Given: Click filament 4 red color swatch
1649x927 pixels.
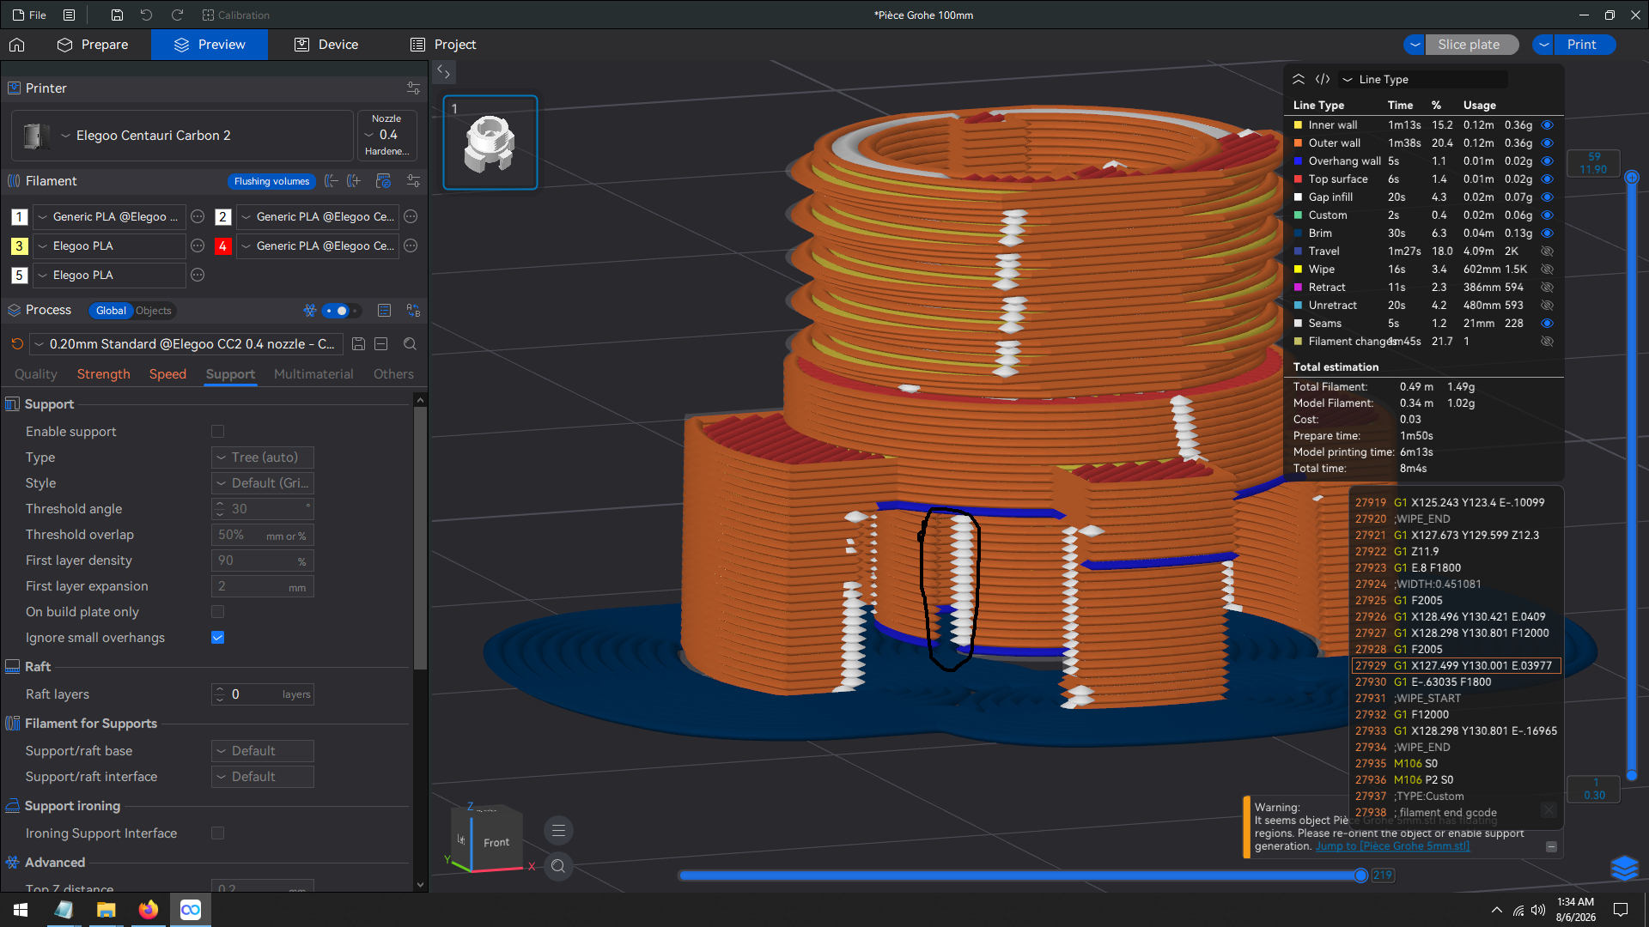Looking at the screenshot, I should [222, 246].
